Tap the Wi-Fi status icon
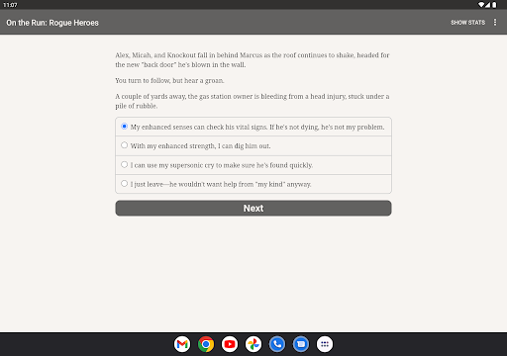Image resolution: width=507 pixels, height=356 pixels. click(x=481, y=5)
